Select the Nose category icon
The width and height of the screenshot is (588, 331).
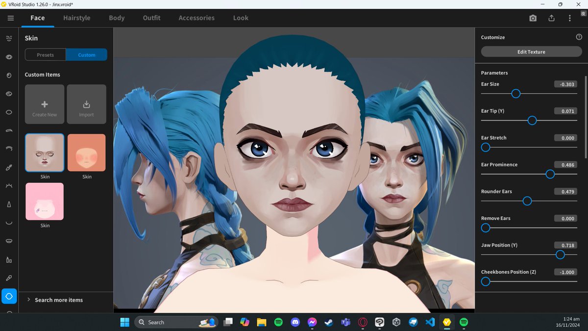(x=9, y=204)
